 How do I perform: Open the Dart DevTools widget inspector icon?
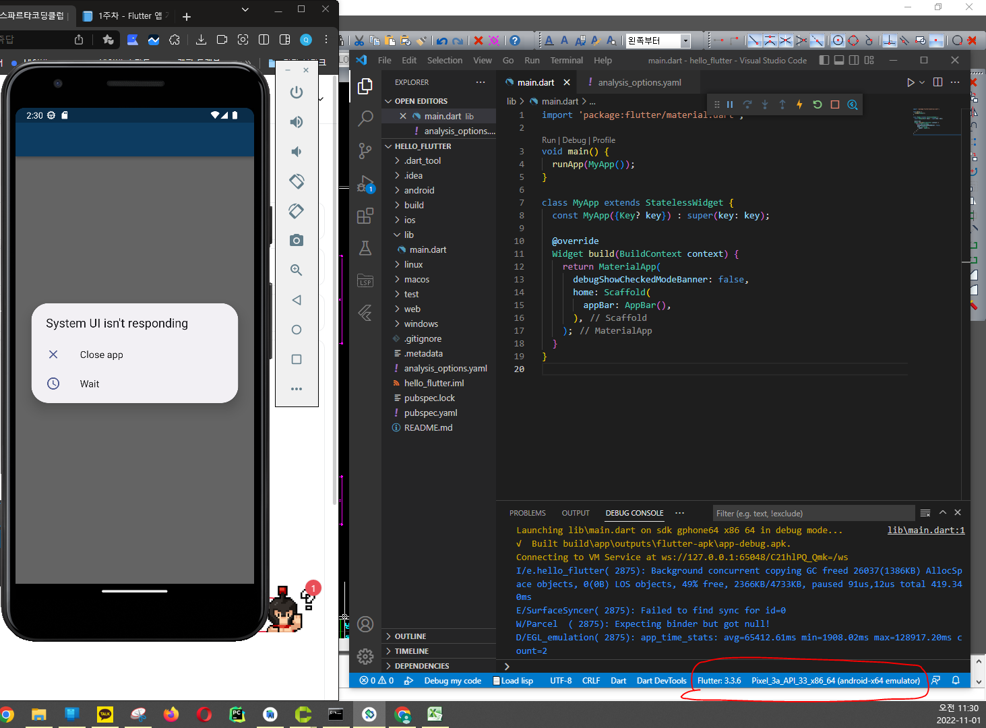click(853, 104)
